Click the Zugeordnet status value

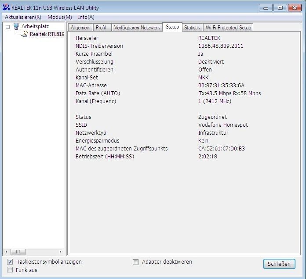212,117
